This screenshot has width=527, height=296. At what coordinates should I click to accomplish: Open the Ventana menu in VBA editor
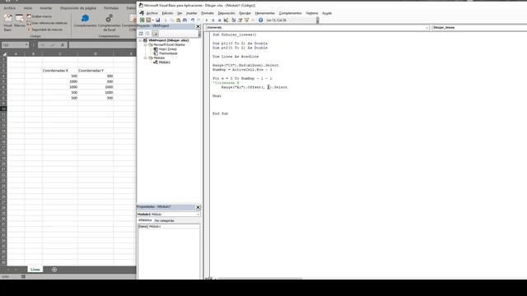click(x=312, y=13)
